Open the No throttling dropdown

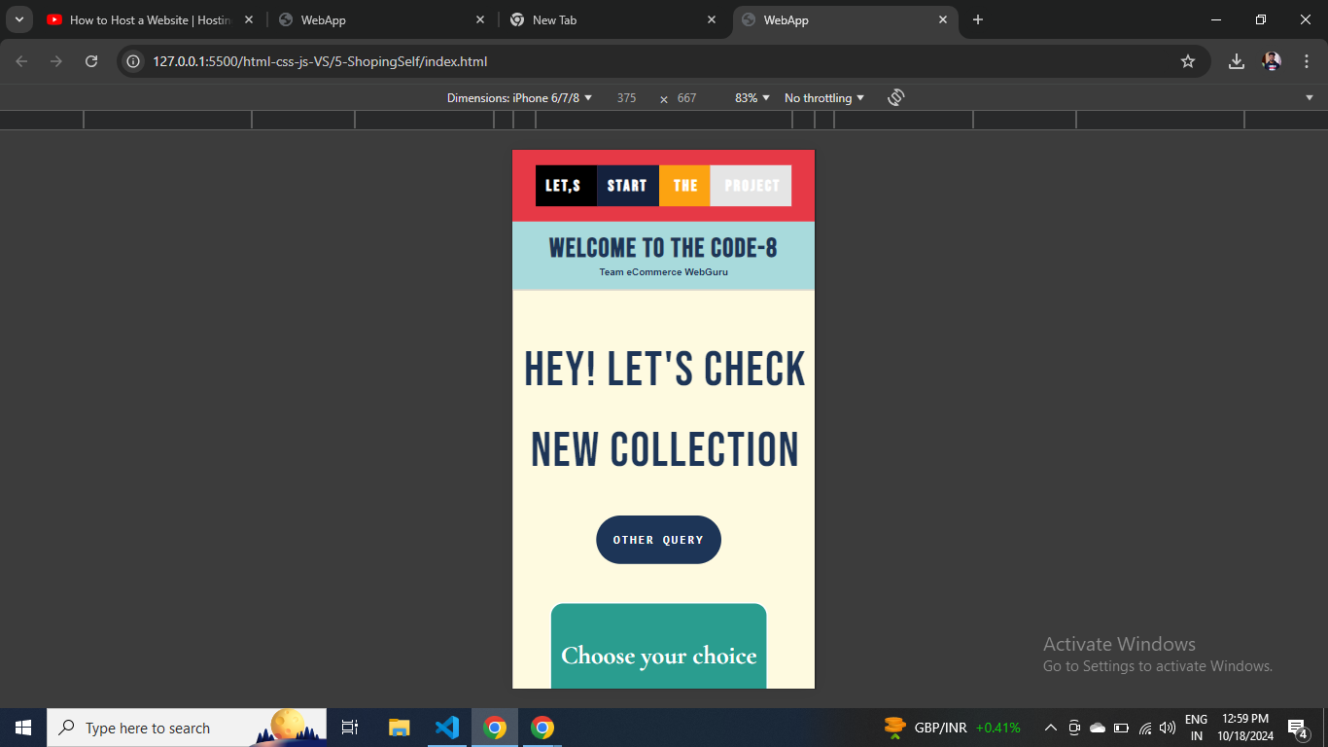pyautogui.click(x=824, y=98)
